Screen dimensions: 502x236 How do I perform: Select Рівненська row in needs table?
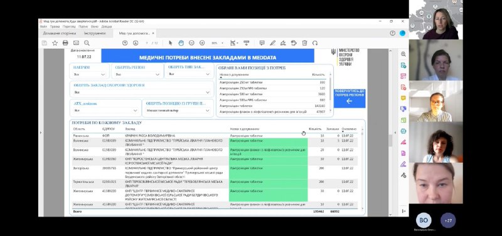tap(215, 136)
